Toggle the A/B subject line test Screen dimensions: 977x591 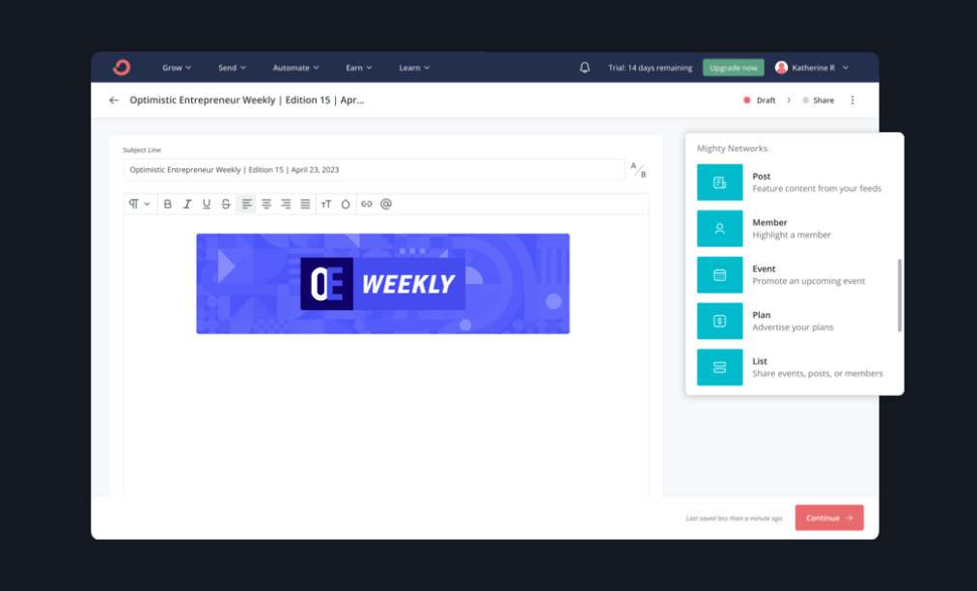point(636,169)
